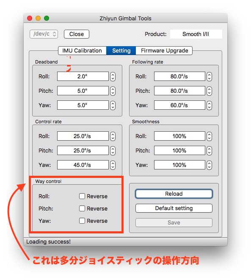Click the Product field showing Smooth I/II
This screenshot has width=251, height=280.
coord(196,34)
